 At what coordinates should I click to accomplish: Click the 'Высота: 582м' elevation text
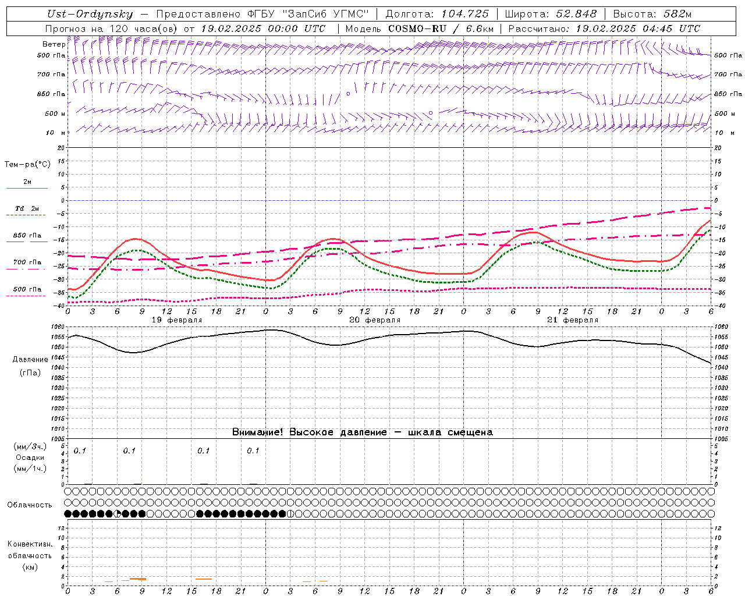point(652,15)
